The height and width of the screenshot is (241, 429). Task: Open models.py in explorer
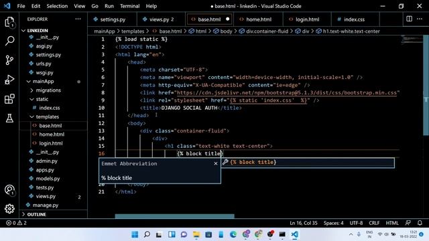48,179
